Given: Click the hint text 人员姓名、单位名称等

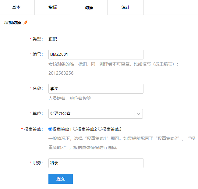Looking at the screenshot, I should (x=70, y=98).
